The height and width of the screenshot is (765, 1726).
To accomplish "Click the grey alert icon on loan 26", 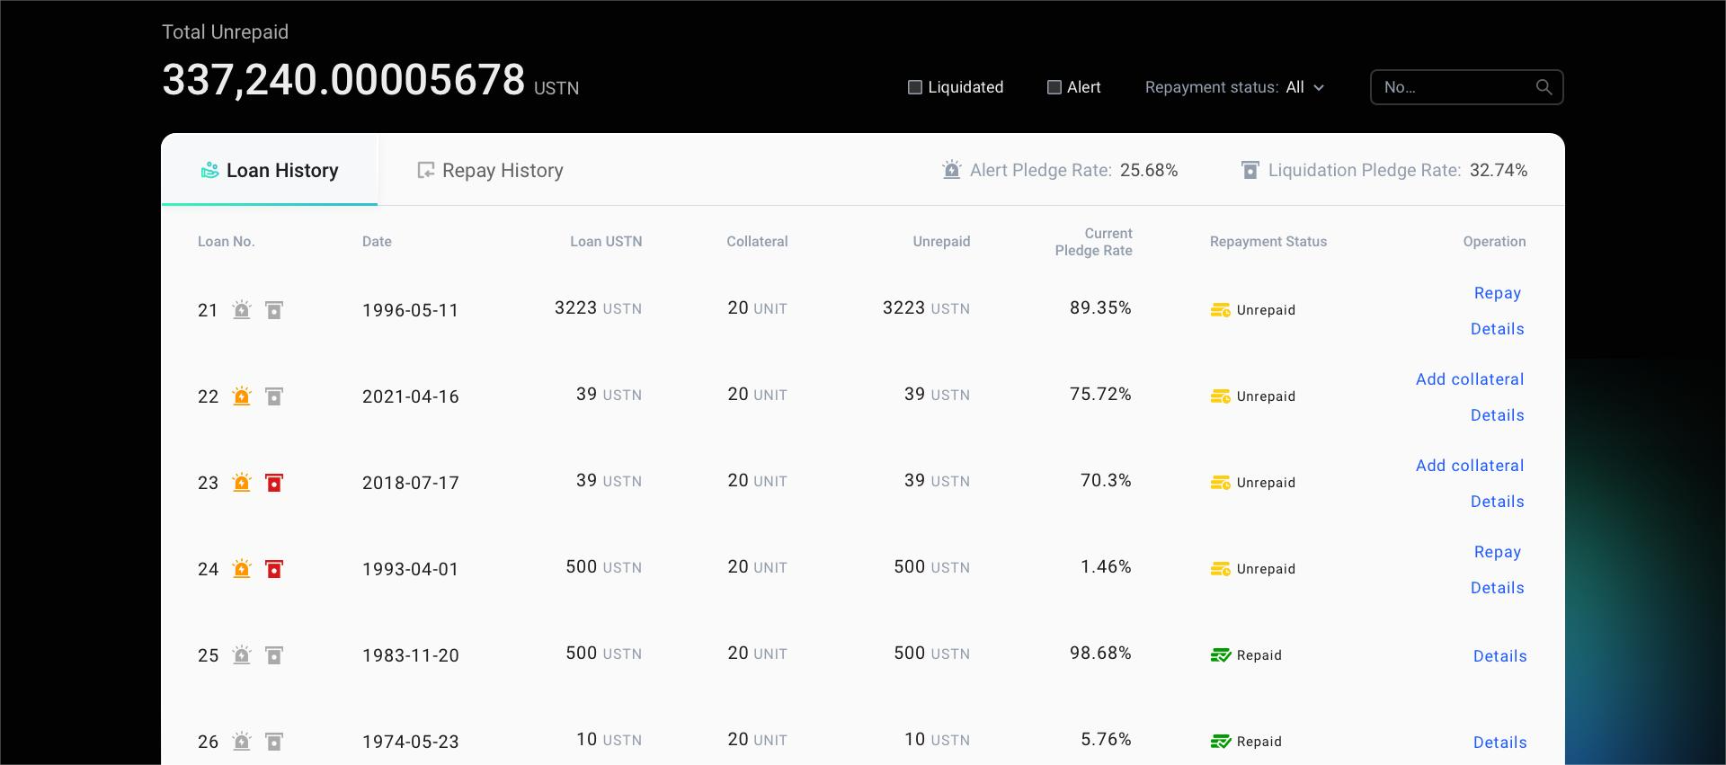I will (242, 742).
